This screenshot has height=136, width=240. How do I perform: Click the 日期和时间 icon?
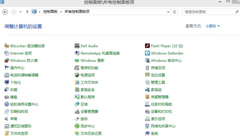(6, 112)
